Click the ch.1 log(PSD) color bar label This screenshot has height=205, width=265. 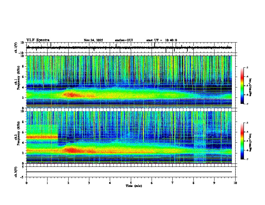tap(251, 87)
